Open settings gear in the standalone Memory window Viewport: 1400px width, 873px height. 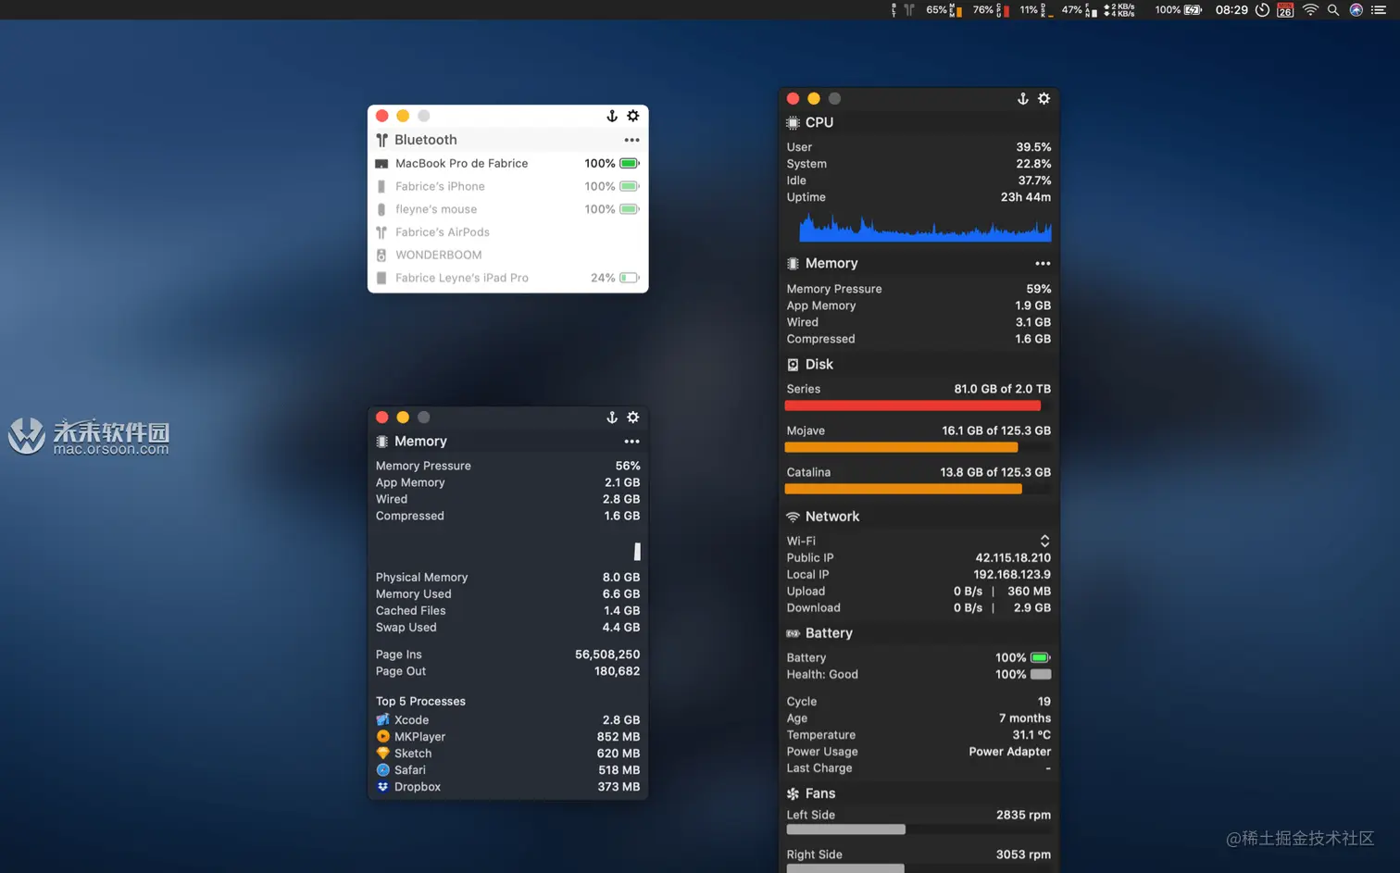633,418
